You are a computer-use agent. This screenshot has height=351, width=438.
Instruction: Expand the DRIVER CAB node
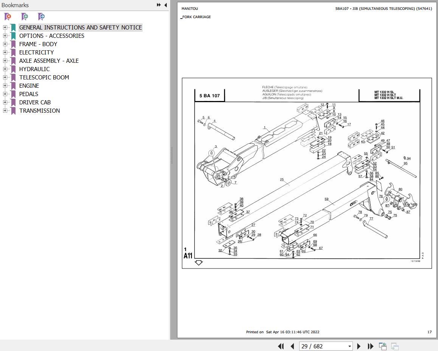pyautogui.click(x=5, y=102)
